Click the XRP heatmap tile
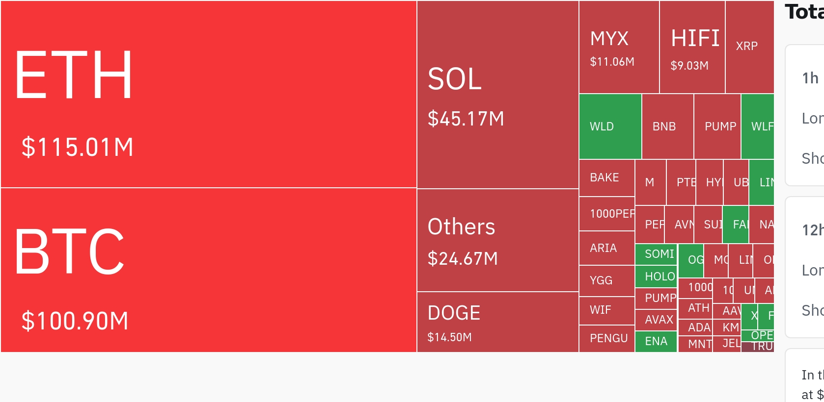 coord(749,47)
